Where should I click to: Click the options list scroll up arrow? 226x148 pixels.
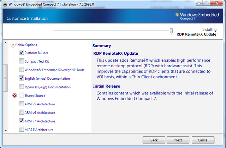(x=6, y=43)
